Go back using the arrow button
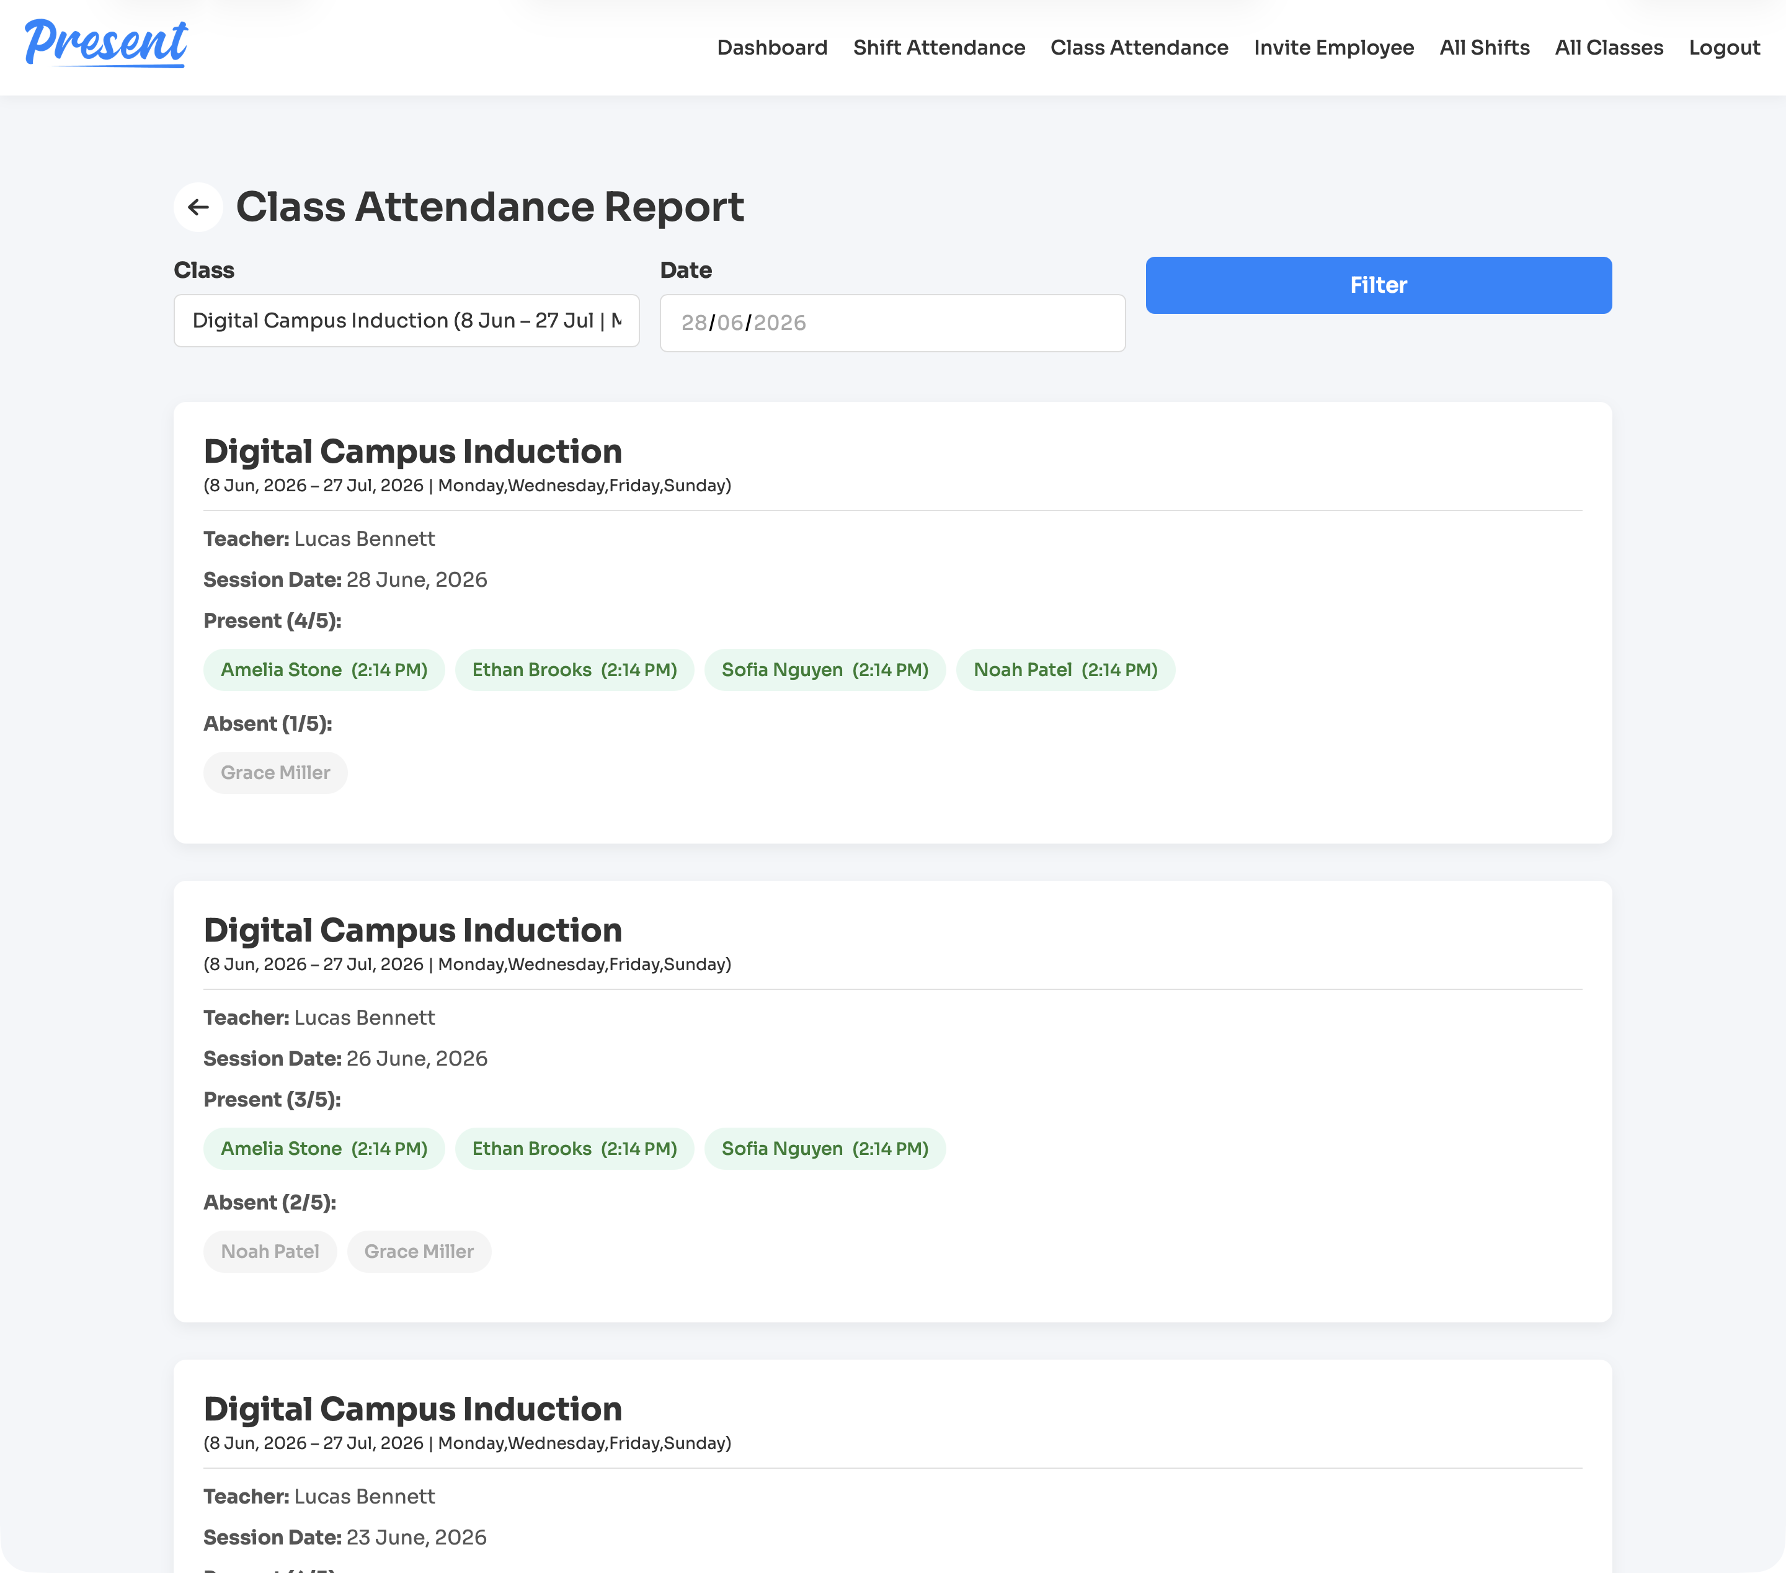The height and width of the screenshot is (1573, 1786). click(198, 207)
